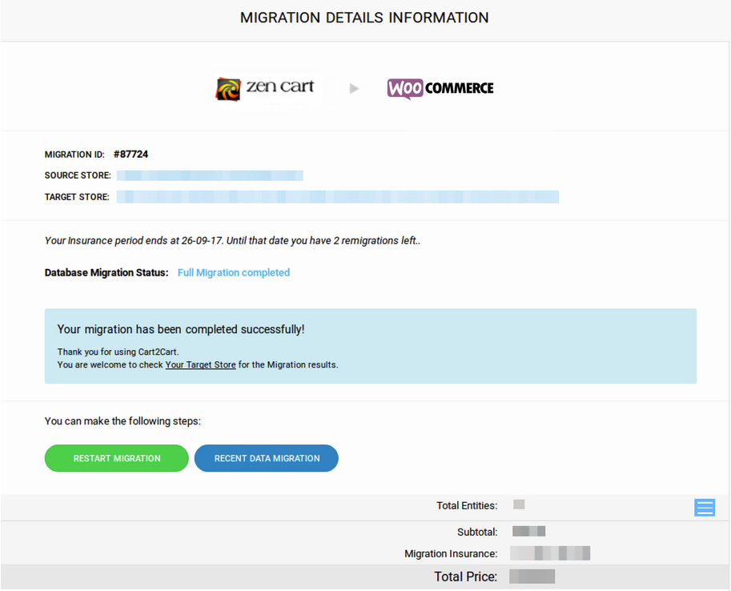Click the arrow between the store logos
The width and height of the screenshot is (731, 591).
click(x=355, y=89)
